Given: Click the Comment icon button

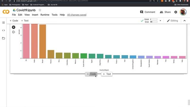Looking at the screenshot, I should pos(148,12).
